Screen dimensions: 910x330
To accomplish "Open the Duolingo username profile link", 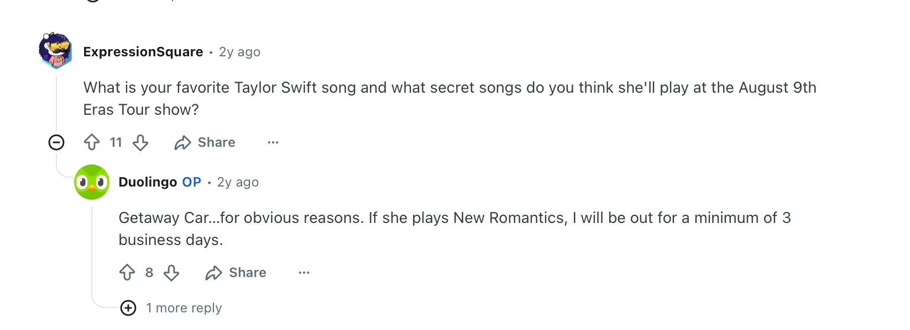I will click(x=148, y=182).
